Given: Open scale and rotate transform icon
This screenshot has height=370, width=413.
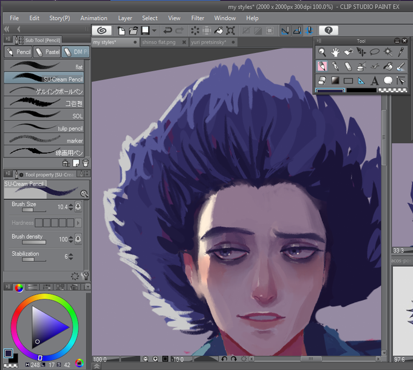Looking at the screenshot, I should (x=230, y=30).
